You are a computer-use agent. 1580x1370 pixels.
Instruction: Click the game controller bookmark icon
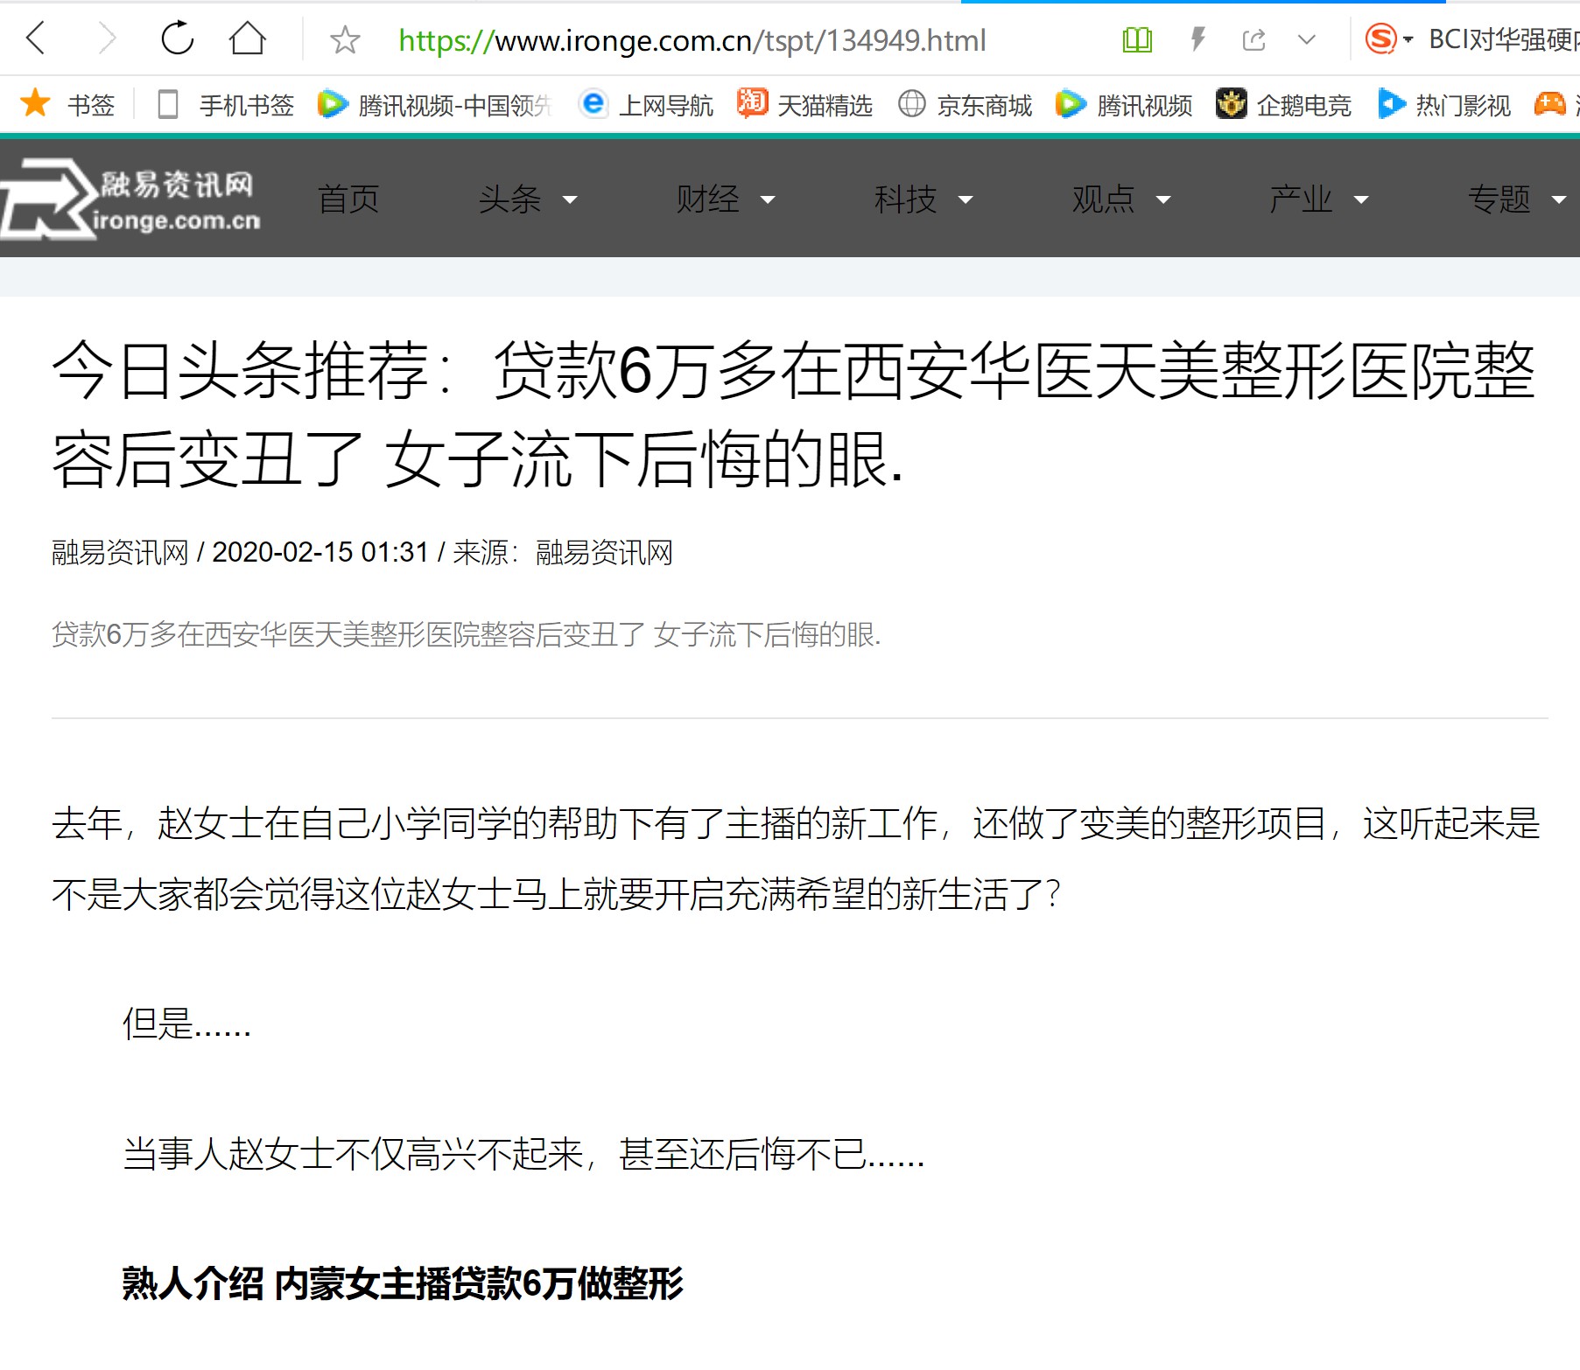coord(1550,104)
